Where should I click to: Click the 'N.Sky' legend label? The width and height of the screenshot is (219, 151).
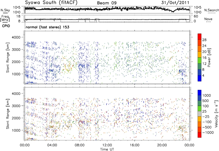(x=5, y=10)
